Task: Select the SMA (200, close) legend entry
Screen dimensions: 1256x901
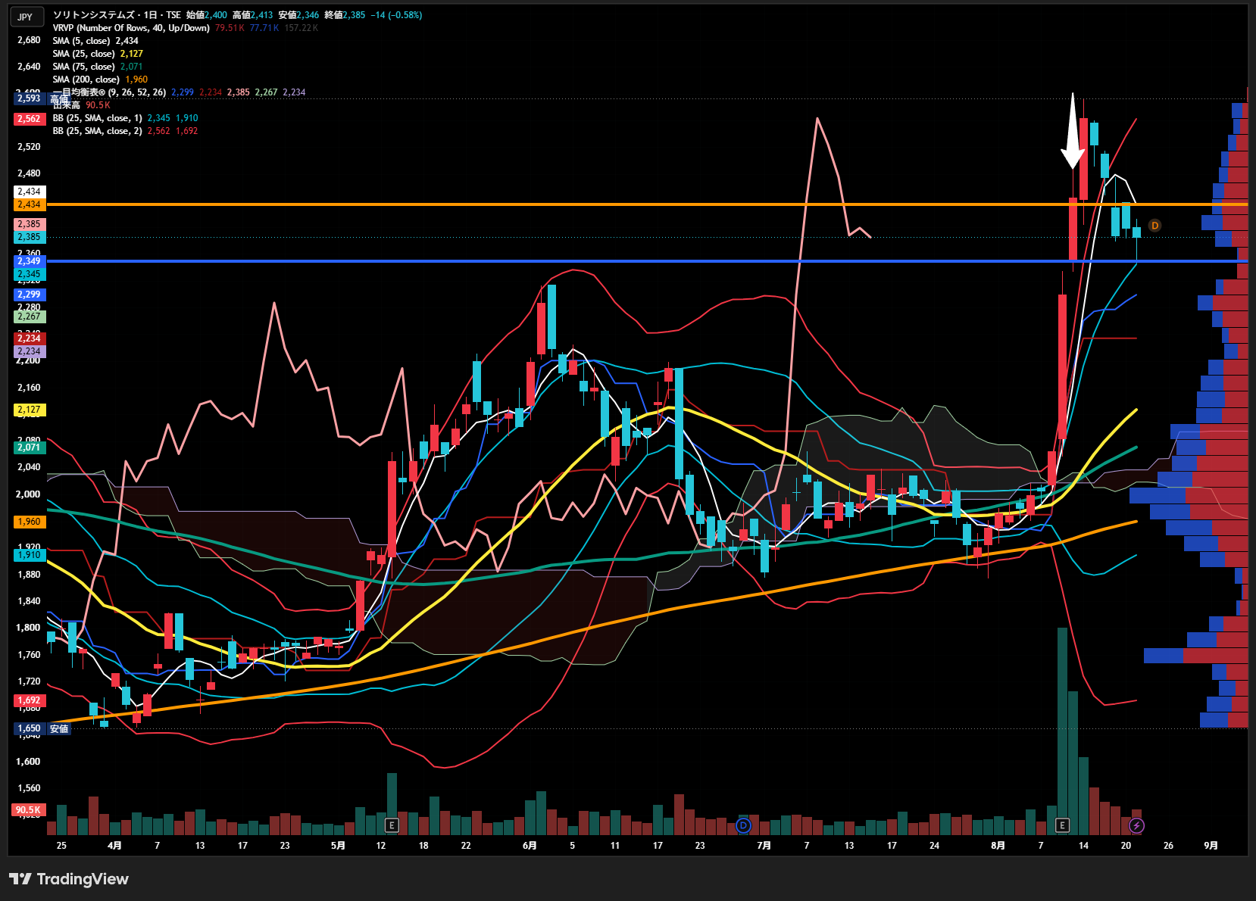Action: 86,79
